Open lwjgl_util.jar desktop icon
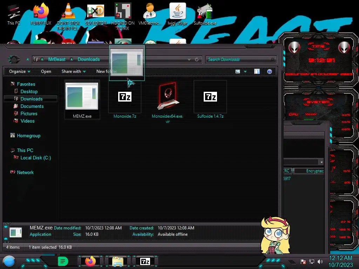The width and height of the screenshot is (359, 269). (177, 14)
